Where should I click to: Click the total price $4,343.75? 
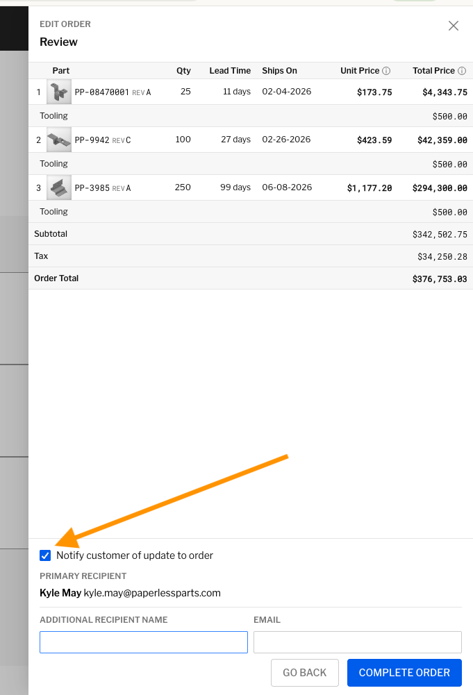coord(445,92)
